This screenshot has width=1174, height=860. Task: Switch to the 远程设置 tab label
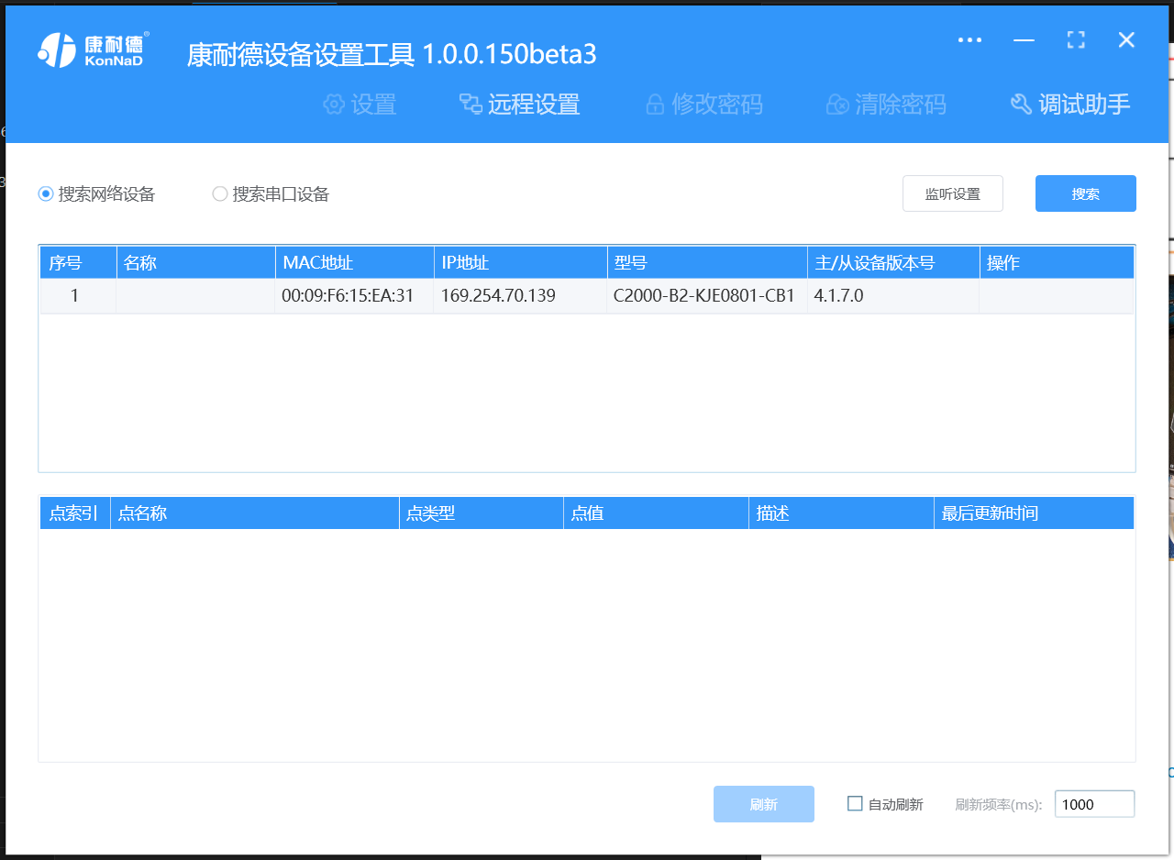(534, 105)
